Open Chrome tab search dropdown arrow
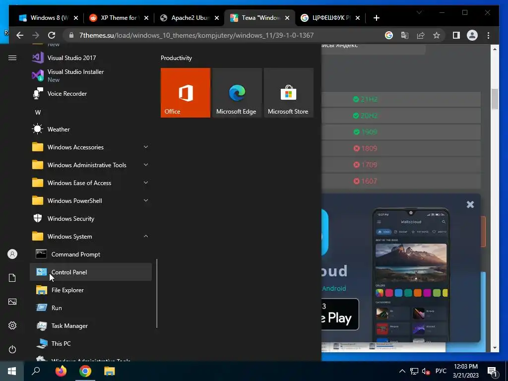 419,12
